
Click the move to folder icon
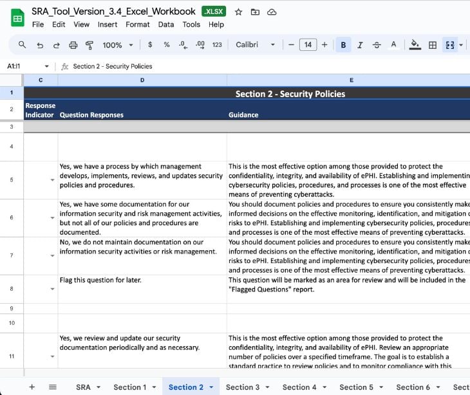pos(255,12)
